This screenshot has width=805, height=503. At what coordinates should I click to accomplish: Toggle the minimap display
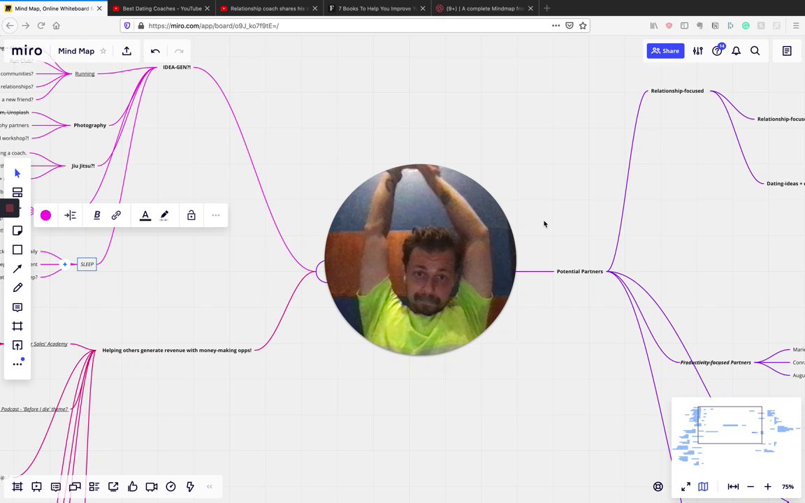tap(704, 486)
